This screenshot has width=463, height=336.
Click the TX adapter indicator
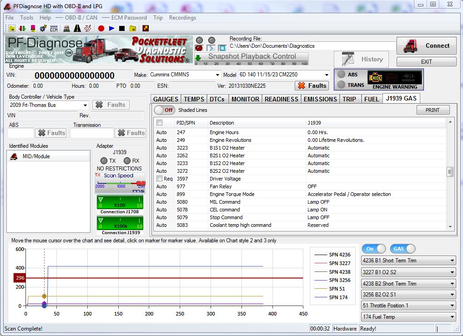(x=104, y=160)
